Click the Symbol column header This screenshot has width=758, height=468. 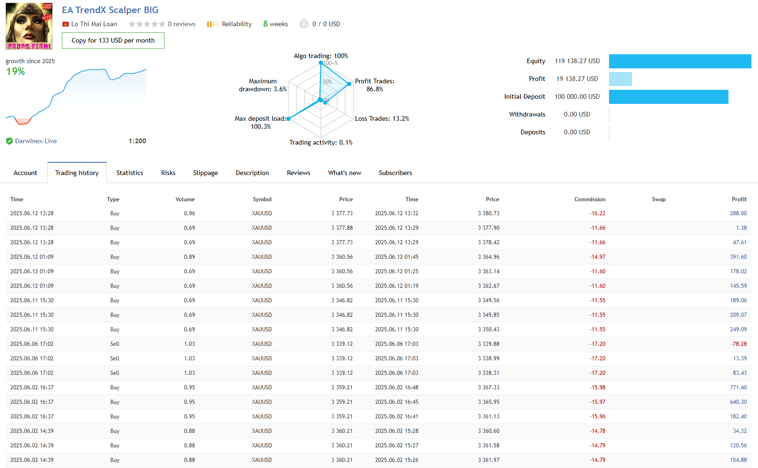pyautogui.click(x=262, y=199)
